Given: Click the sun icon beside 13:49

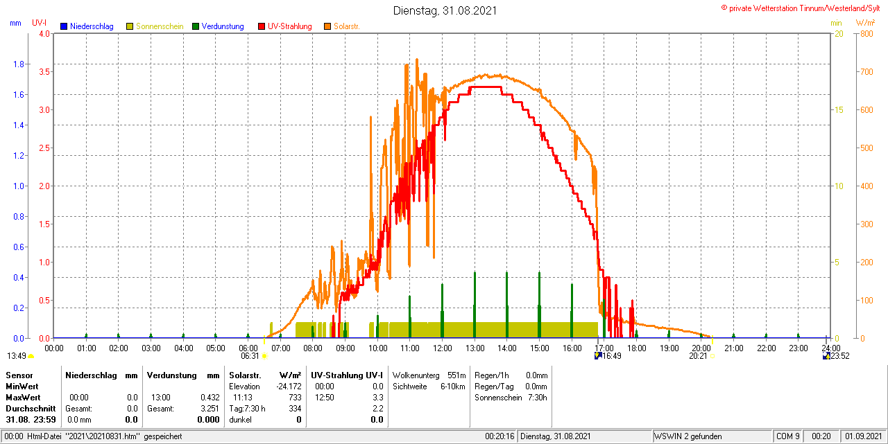Looking at the screenshot, I should point(31,356).
